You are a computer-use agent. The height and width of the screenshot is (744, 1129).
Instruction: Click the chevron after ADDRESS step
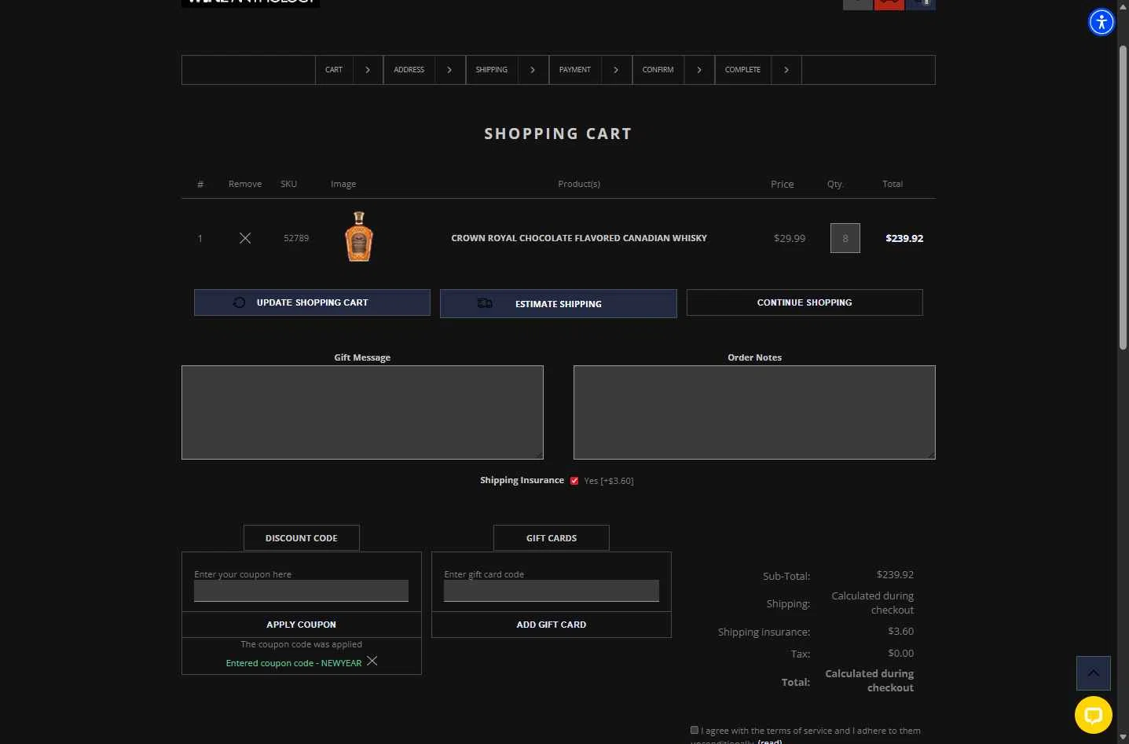449,70
